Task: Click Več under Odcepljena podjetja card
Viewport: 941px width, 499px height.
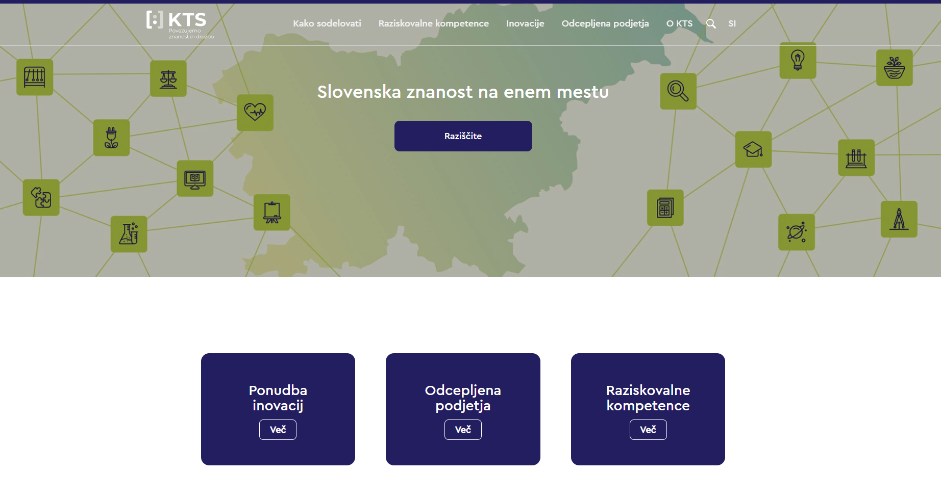Action: [463, 430]
